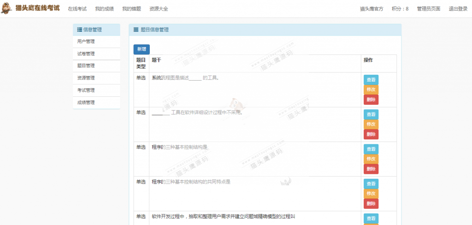
Task: Click the 积分：8 points link
Action: tap(400, 9)
